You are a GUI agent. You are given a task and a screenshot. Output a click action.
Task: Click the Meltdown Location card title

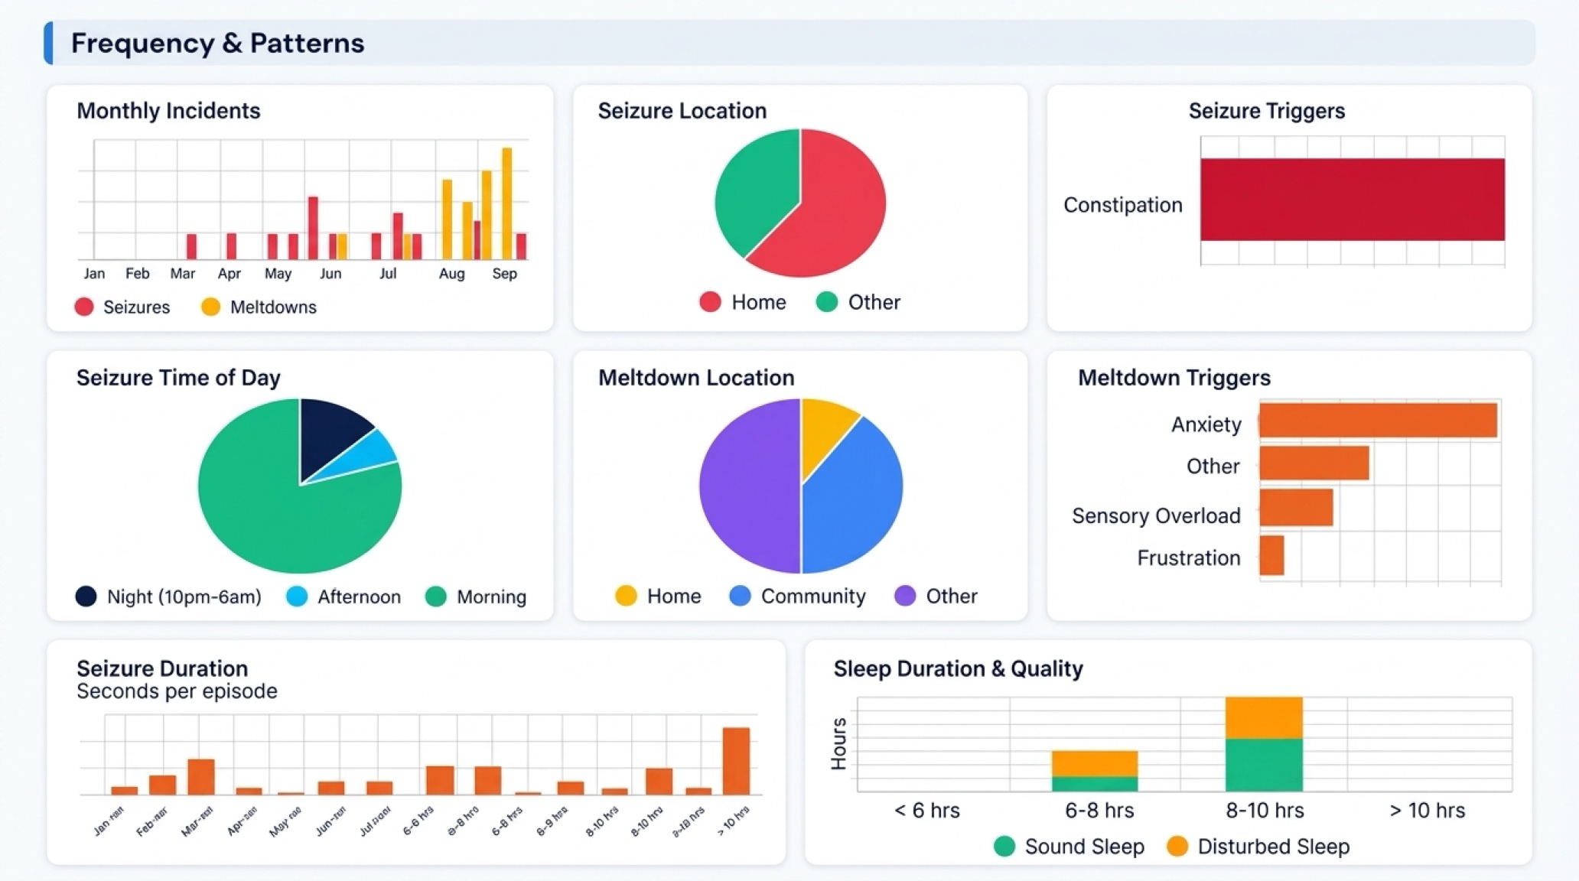(x=696, y=378)
